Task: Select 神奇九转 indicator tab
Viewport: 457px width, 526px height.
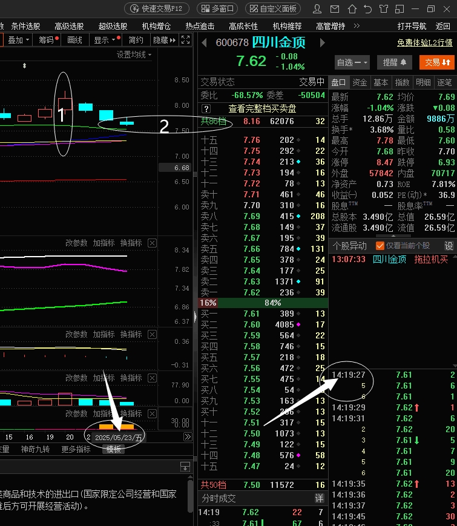Action: [x=35, y=449]
